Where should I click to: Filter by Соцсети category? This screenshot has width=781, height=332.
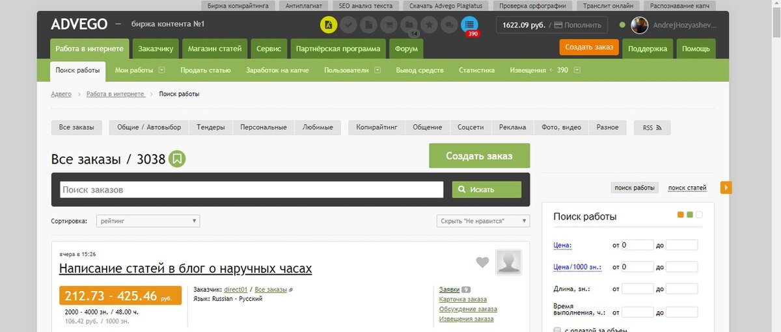471,127
